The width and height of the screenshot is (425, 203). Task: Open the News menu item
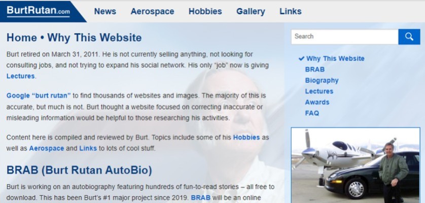coord(105,11)
